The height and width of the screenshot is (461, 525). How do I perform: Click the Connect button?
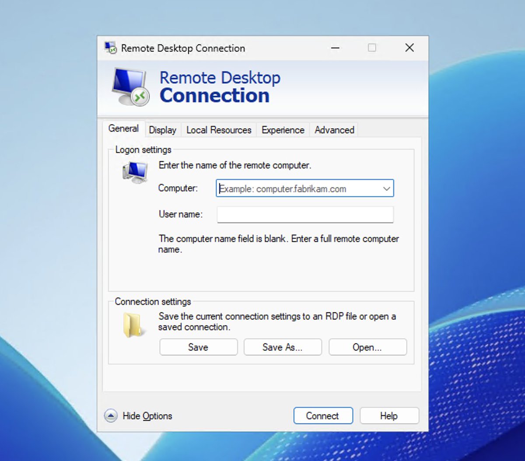(323, 416)
